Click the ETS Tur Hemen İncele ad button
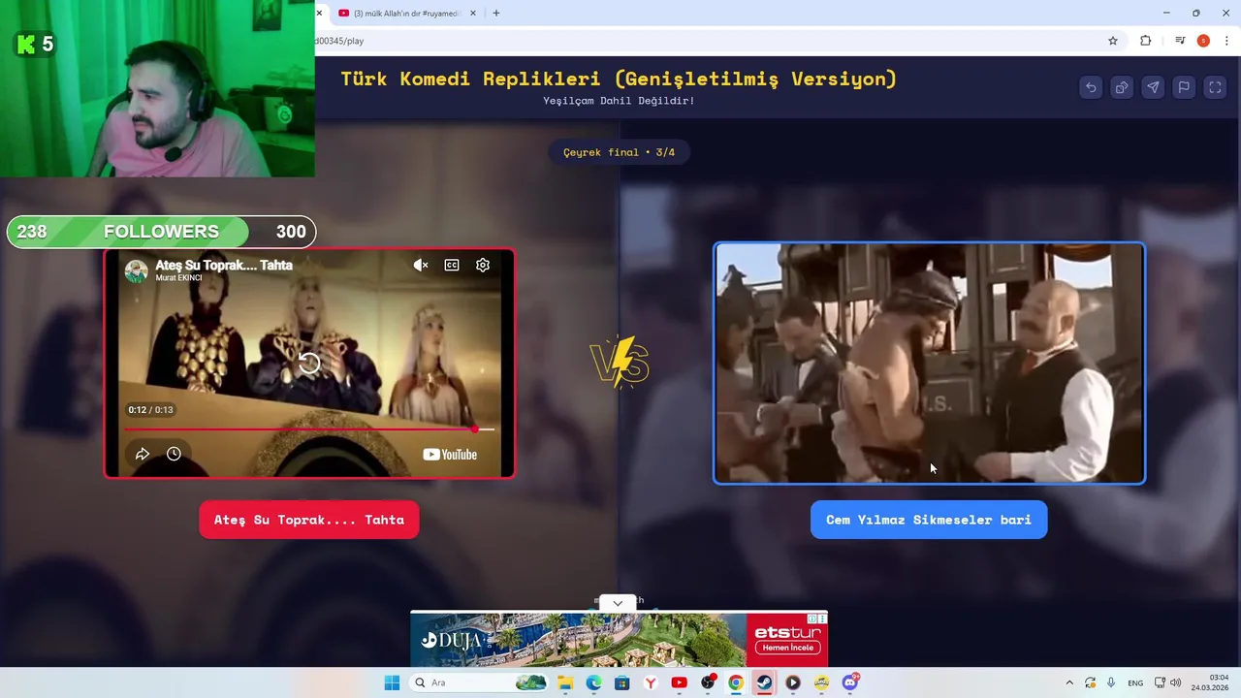 (x=788, y=648)
